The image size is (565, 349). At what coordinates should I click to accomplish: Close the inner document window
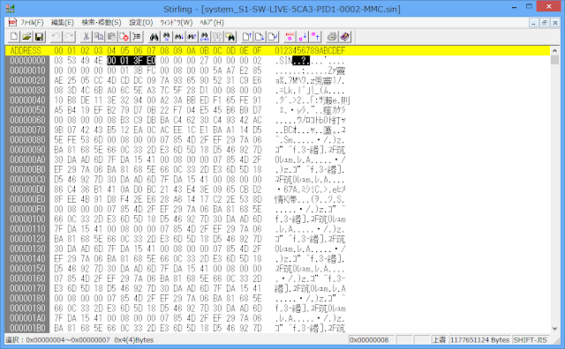click(x=555, y=23)
